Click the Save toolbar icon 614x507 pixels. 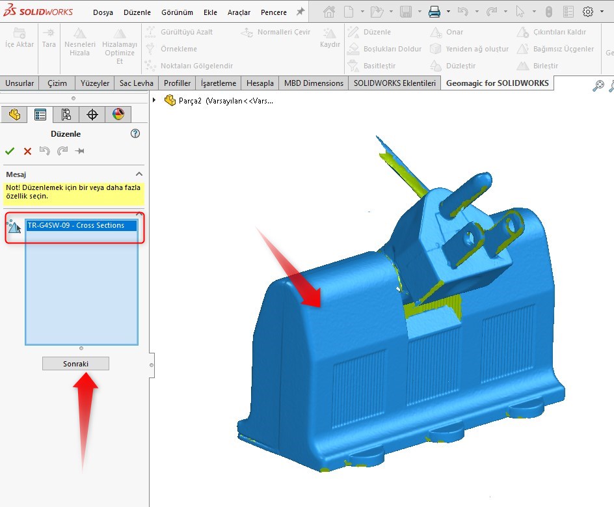point(406,12)
